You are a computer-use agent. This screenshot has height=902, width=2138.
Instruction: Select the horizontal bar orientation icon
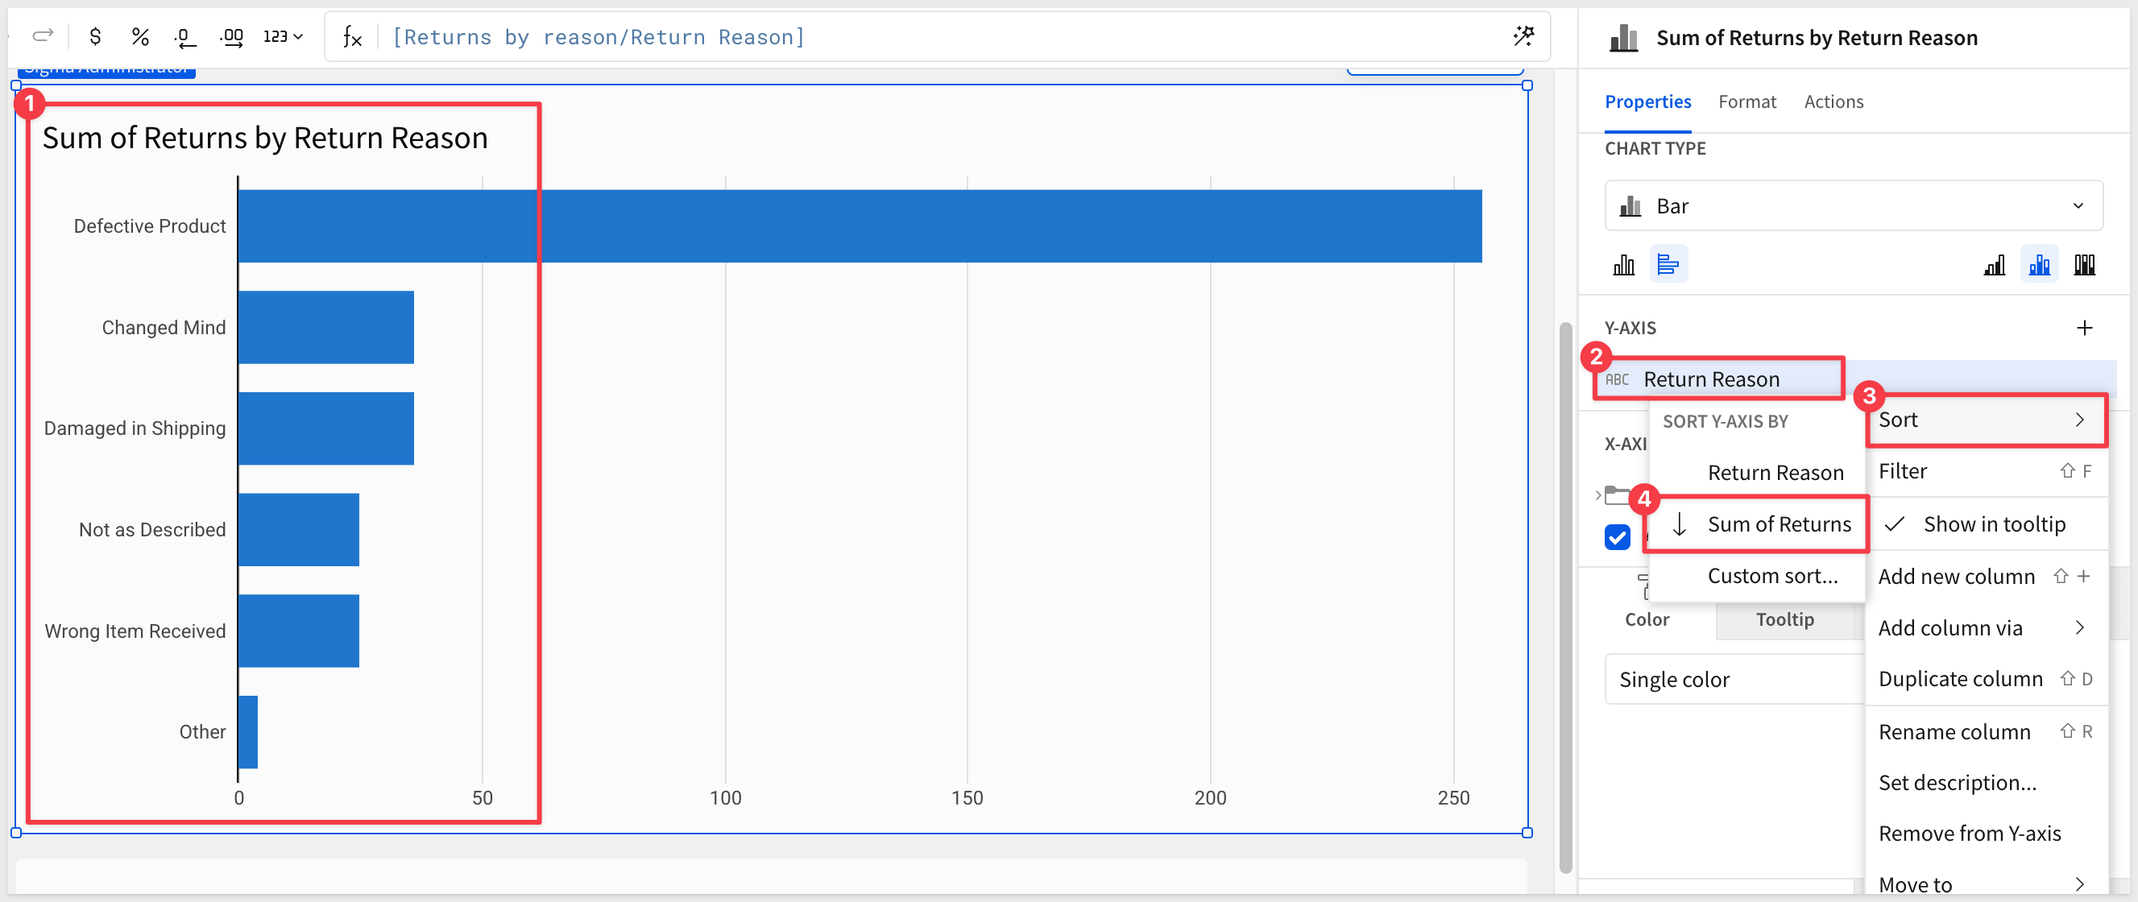click(1668, 265)
